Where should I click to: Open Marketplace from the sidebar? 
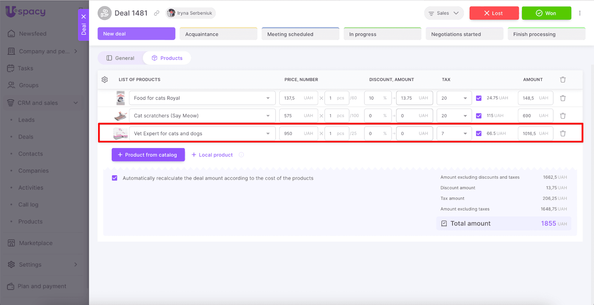[x=36, y=243]
